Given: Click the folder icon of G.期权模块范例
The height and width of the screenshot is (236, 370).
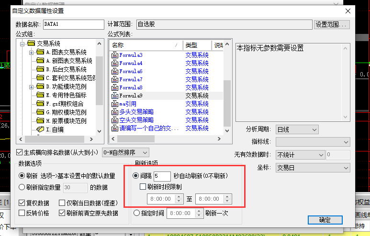Looking at the screenshot, I should tap(40, 112).
